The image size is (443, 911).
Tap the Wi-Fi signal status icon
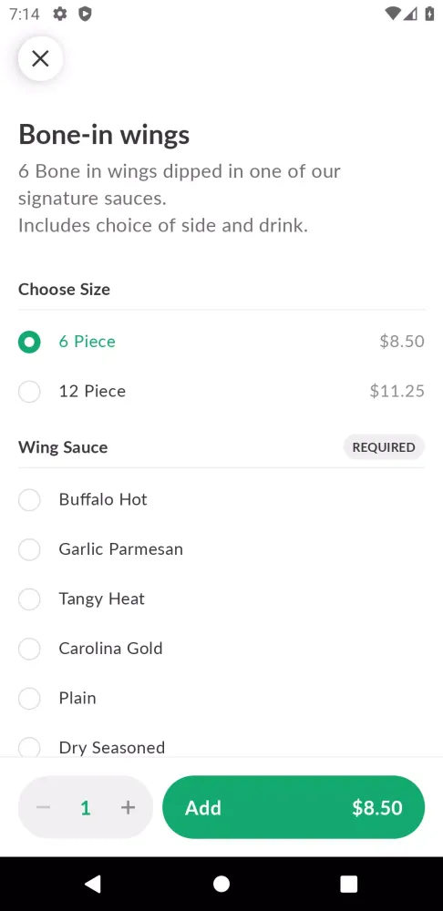pyautogui.click(x=393, y=14)
